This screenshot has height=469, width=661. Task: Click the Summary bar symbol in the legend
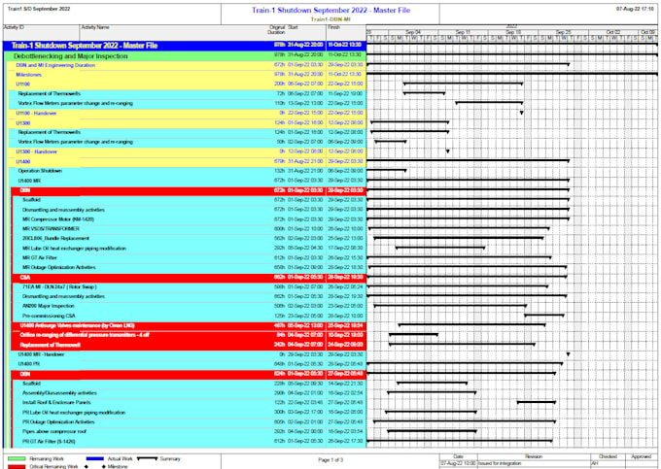(x=148, y=458)
